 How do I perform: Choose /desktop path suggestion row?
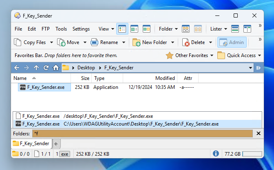tap(137, 116)
